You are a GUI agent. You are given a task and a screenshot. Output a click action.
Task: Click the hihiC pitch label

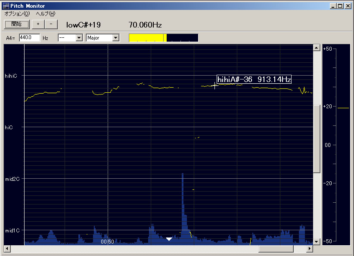(x=11, y=76)
